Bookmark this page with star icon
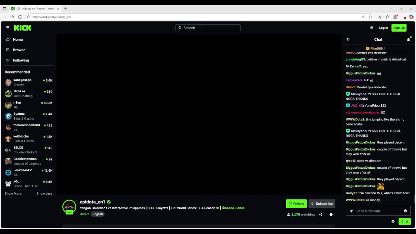416x234 pixels. pos(370,17)
